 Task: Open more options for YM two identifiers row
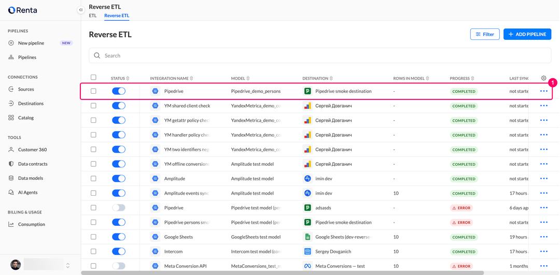[544, 150]
